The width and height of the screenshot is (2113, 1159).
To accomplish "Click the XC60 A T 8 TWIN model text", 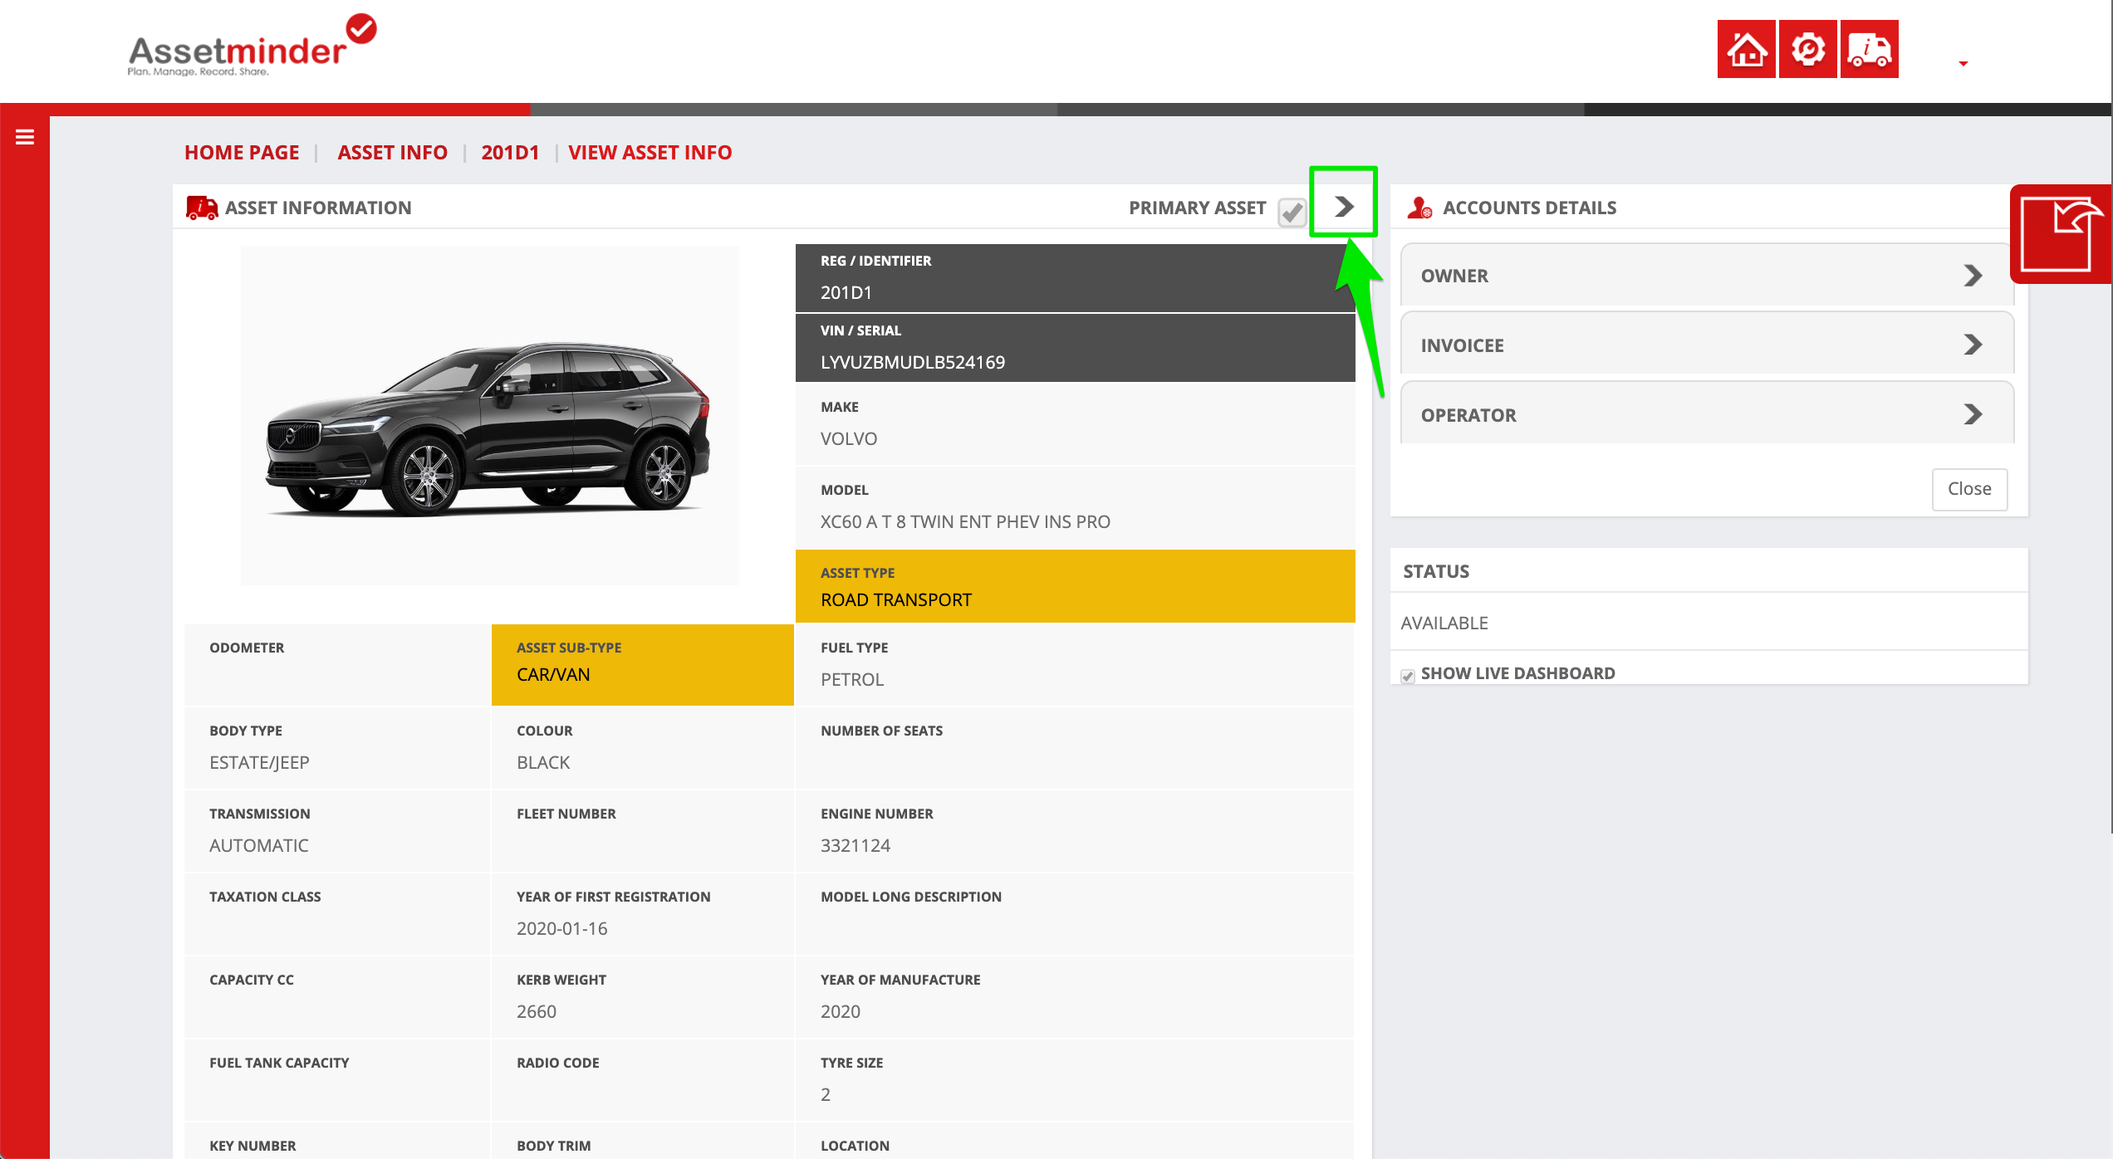I will [965, 521].
